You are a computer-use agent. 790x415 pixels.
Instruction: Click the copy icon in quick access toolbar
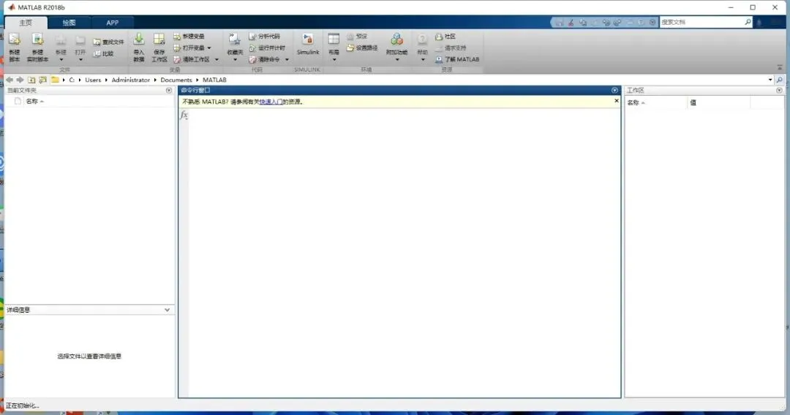click(x=583, y=23)
